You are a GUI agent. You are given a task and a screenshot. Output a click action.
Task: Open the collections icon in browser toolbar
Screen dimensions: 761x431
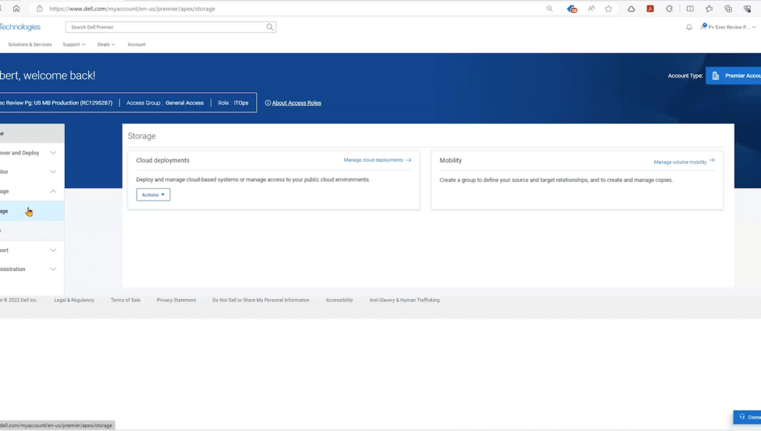[x=728, y=8]
